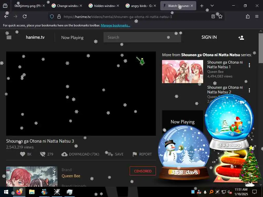Click the heart like icon showing 8K
263x197 pixels.
click(23, 154)
